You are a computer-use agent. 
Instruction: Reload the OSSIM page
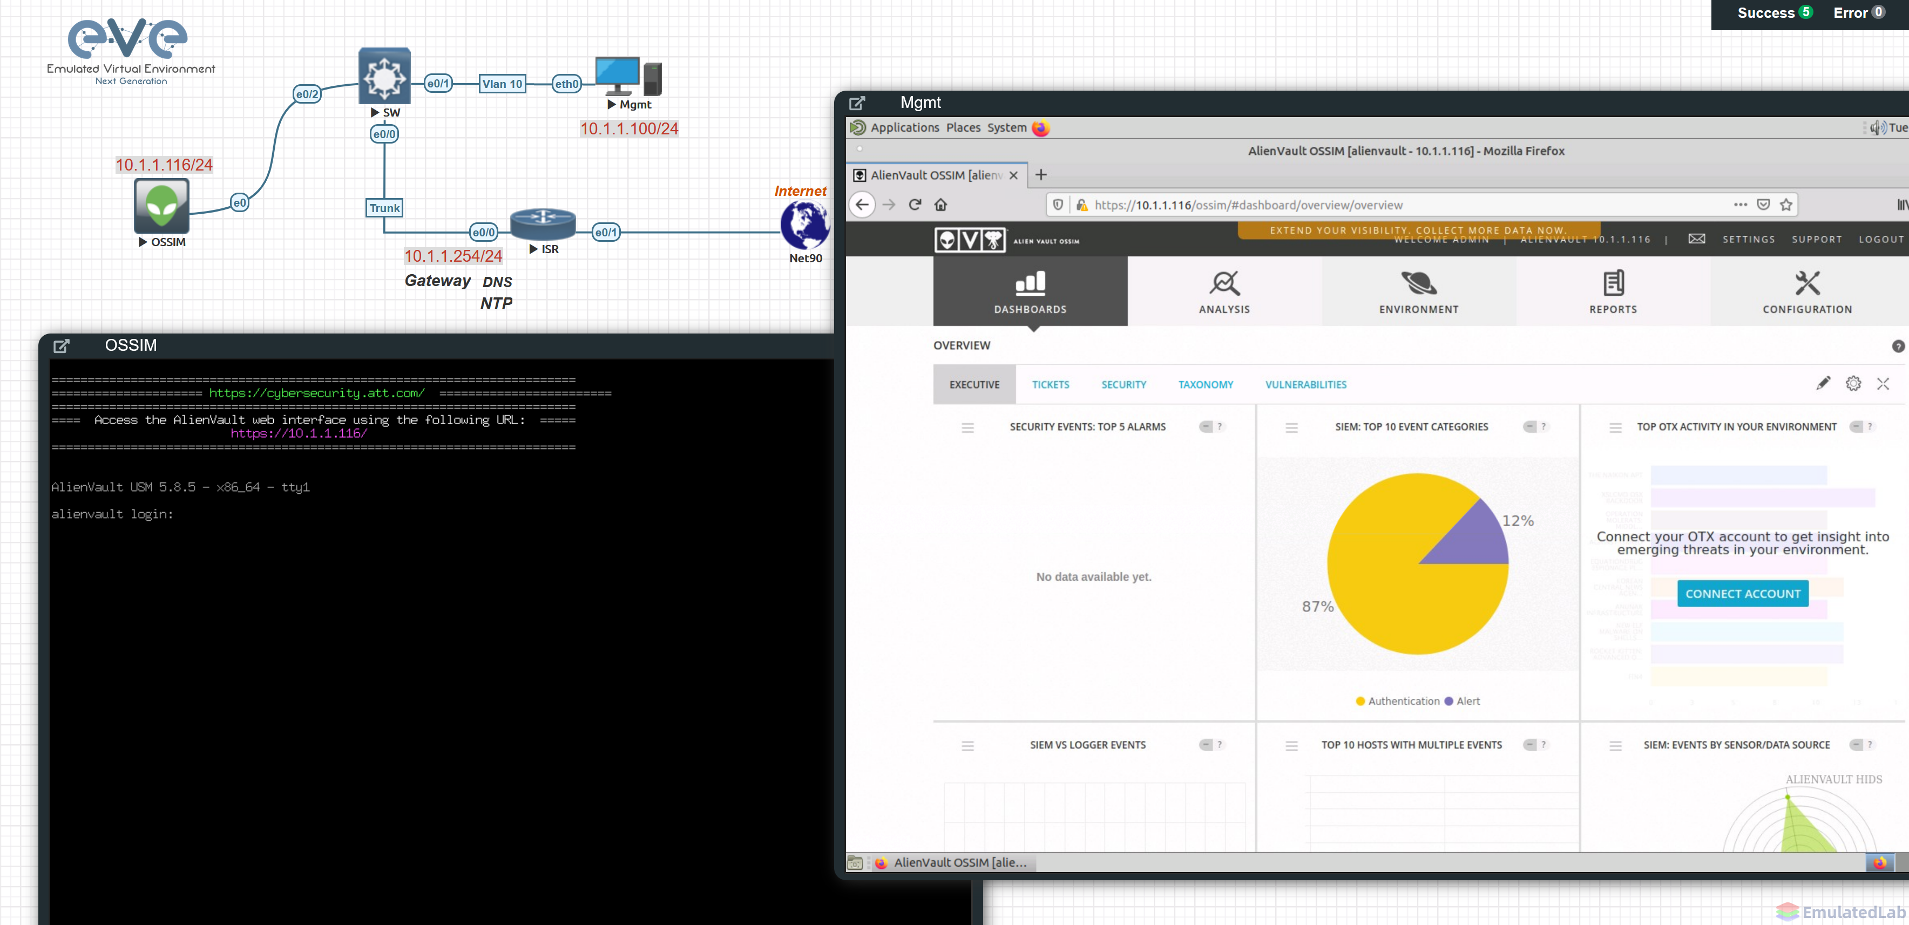[x=915, y=205]
